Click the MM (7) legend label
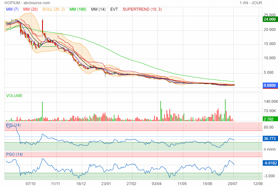The image size is (278, 187). click(12, 9)
